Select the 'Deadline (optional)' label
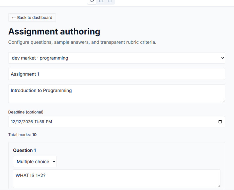Image resolution: width=234 pixels, height=190 pixels. tap(26, 112)
